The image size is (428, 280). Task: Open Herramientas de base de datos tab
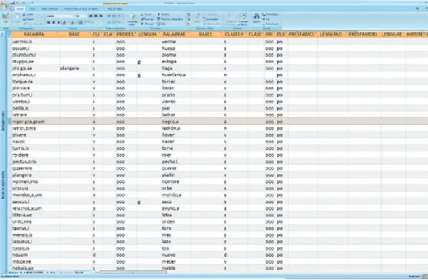(x=81, y=9)
